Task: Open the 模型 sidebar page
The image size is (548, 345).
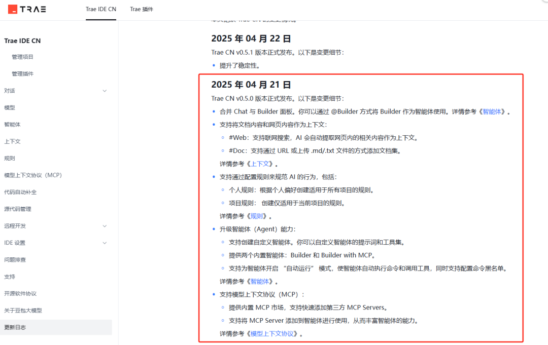Action: (x=10, y=107)
